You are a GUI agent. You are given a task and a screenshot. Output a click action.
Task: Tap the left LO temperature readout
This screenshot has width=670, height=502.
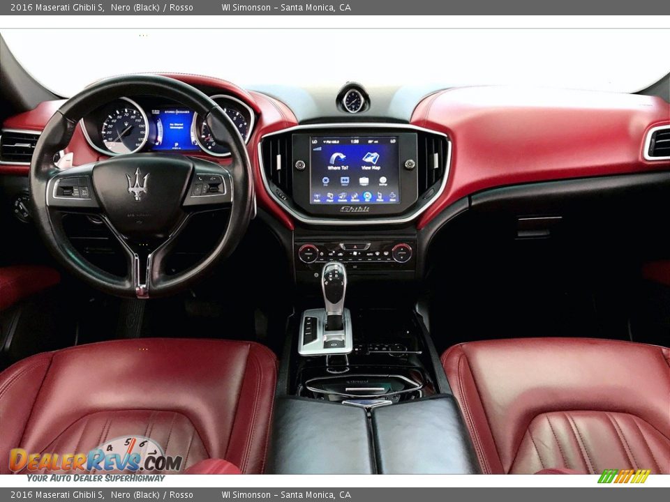pyautogui.click(x=315, y=142)
